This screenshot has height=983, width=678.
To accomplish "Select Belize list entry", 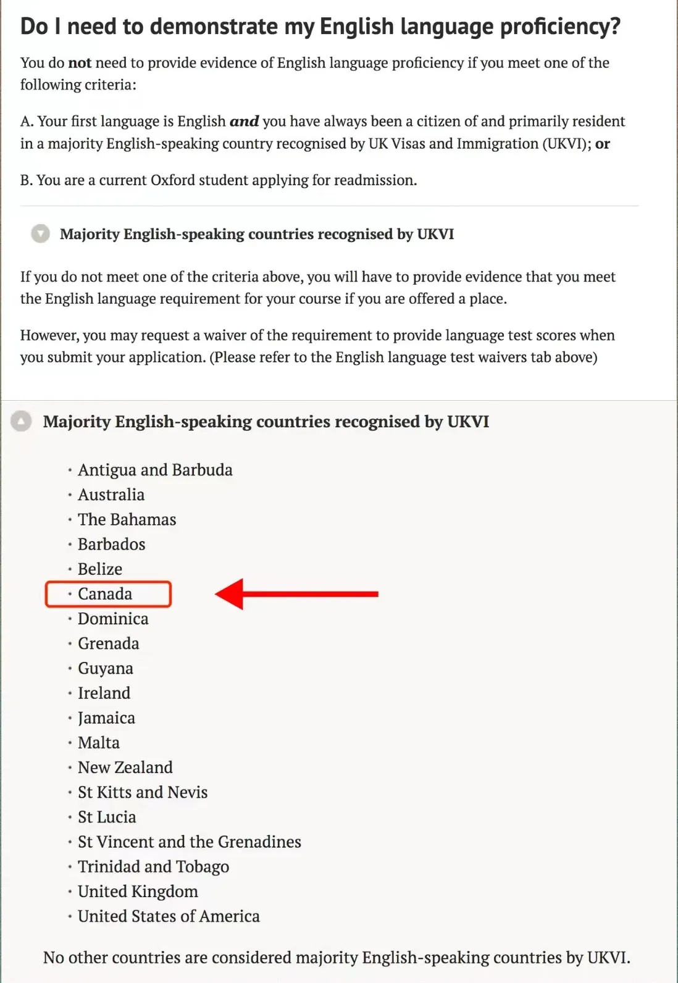I will [100, 569].
